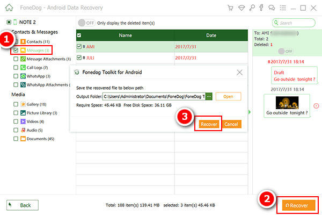Open the key register icon
The height and width of the screenshot is (215, 322).
tap(252, 8)
